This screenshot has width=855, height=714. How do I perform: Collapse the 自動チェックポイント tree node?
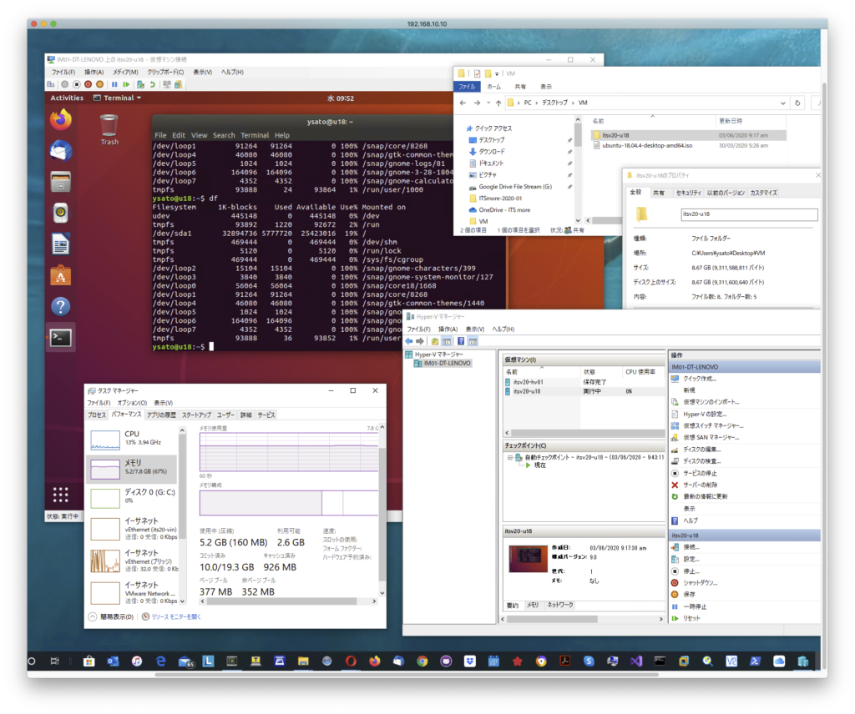tap(509, 457)
